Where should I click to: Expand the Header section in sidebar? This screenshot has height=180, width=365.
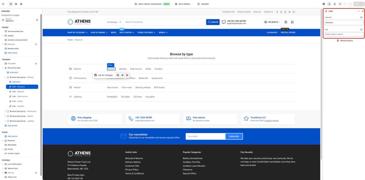3,36
